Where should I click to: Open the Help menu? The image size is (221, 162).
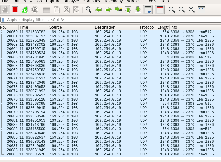click(165, 1)
